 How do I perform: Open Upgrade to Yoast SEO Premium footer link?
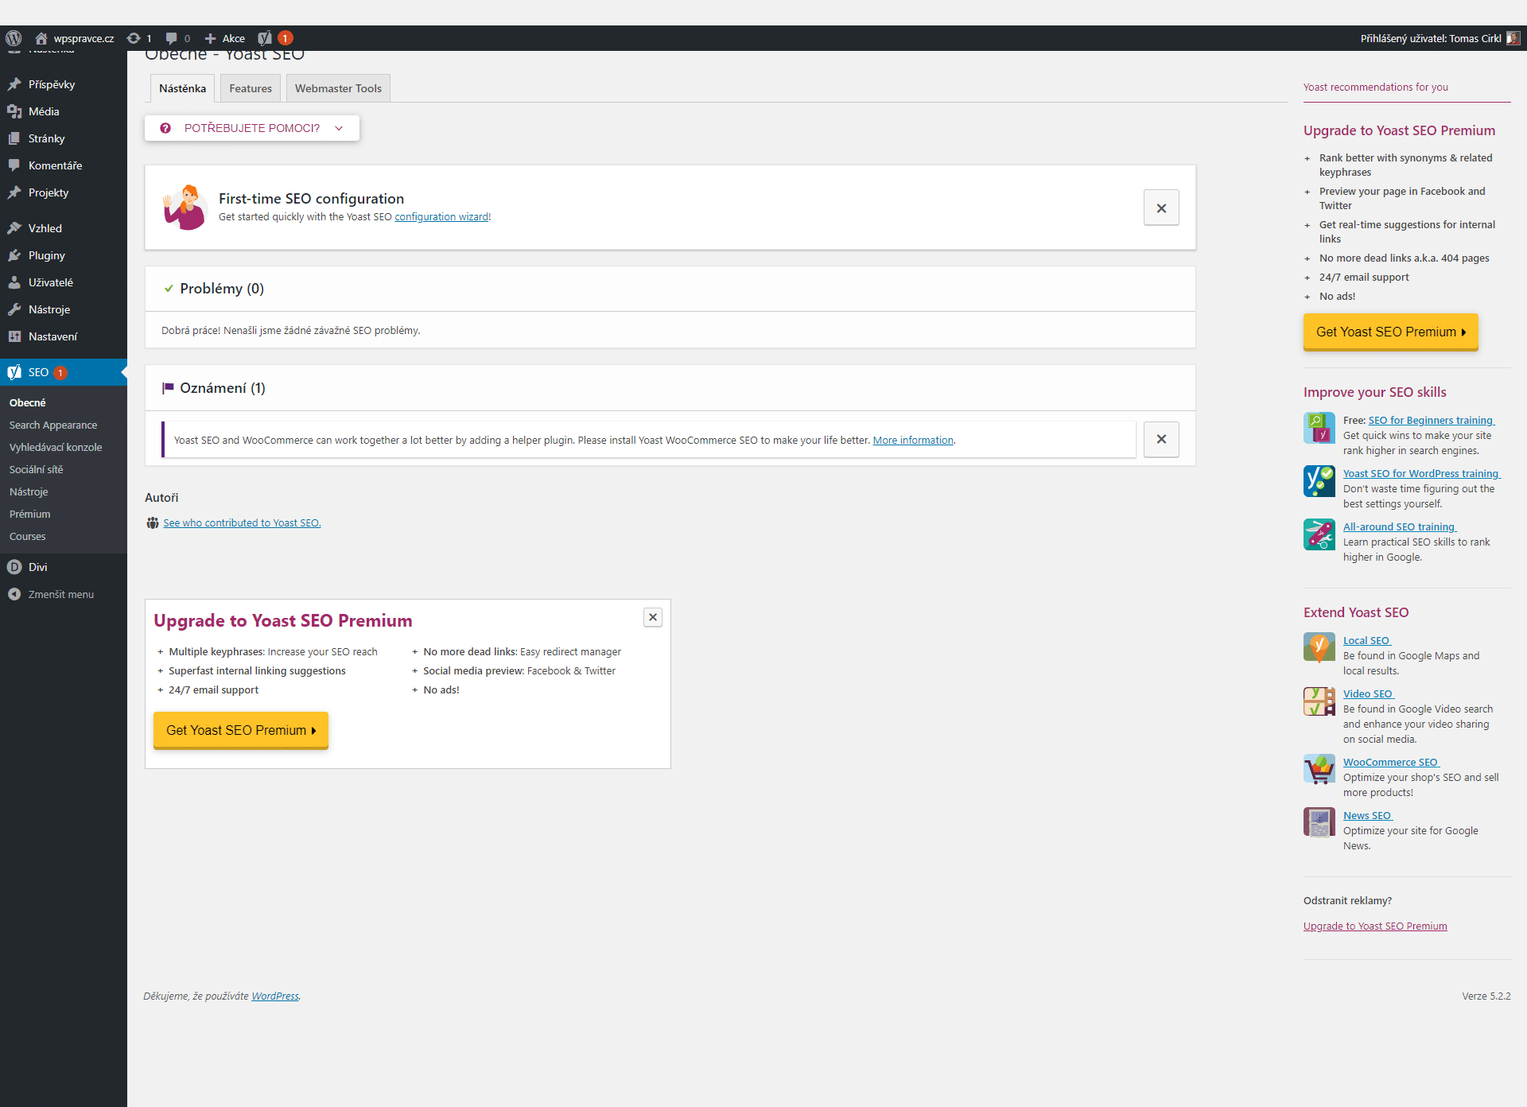click(1375, 926)
